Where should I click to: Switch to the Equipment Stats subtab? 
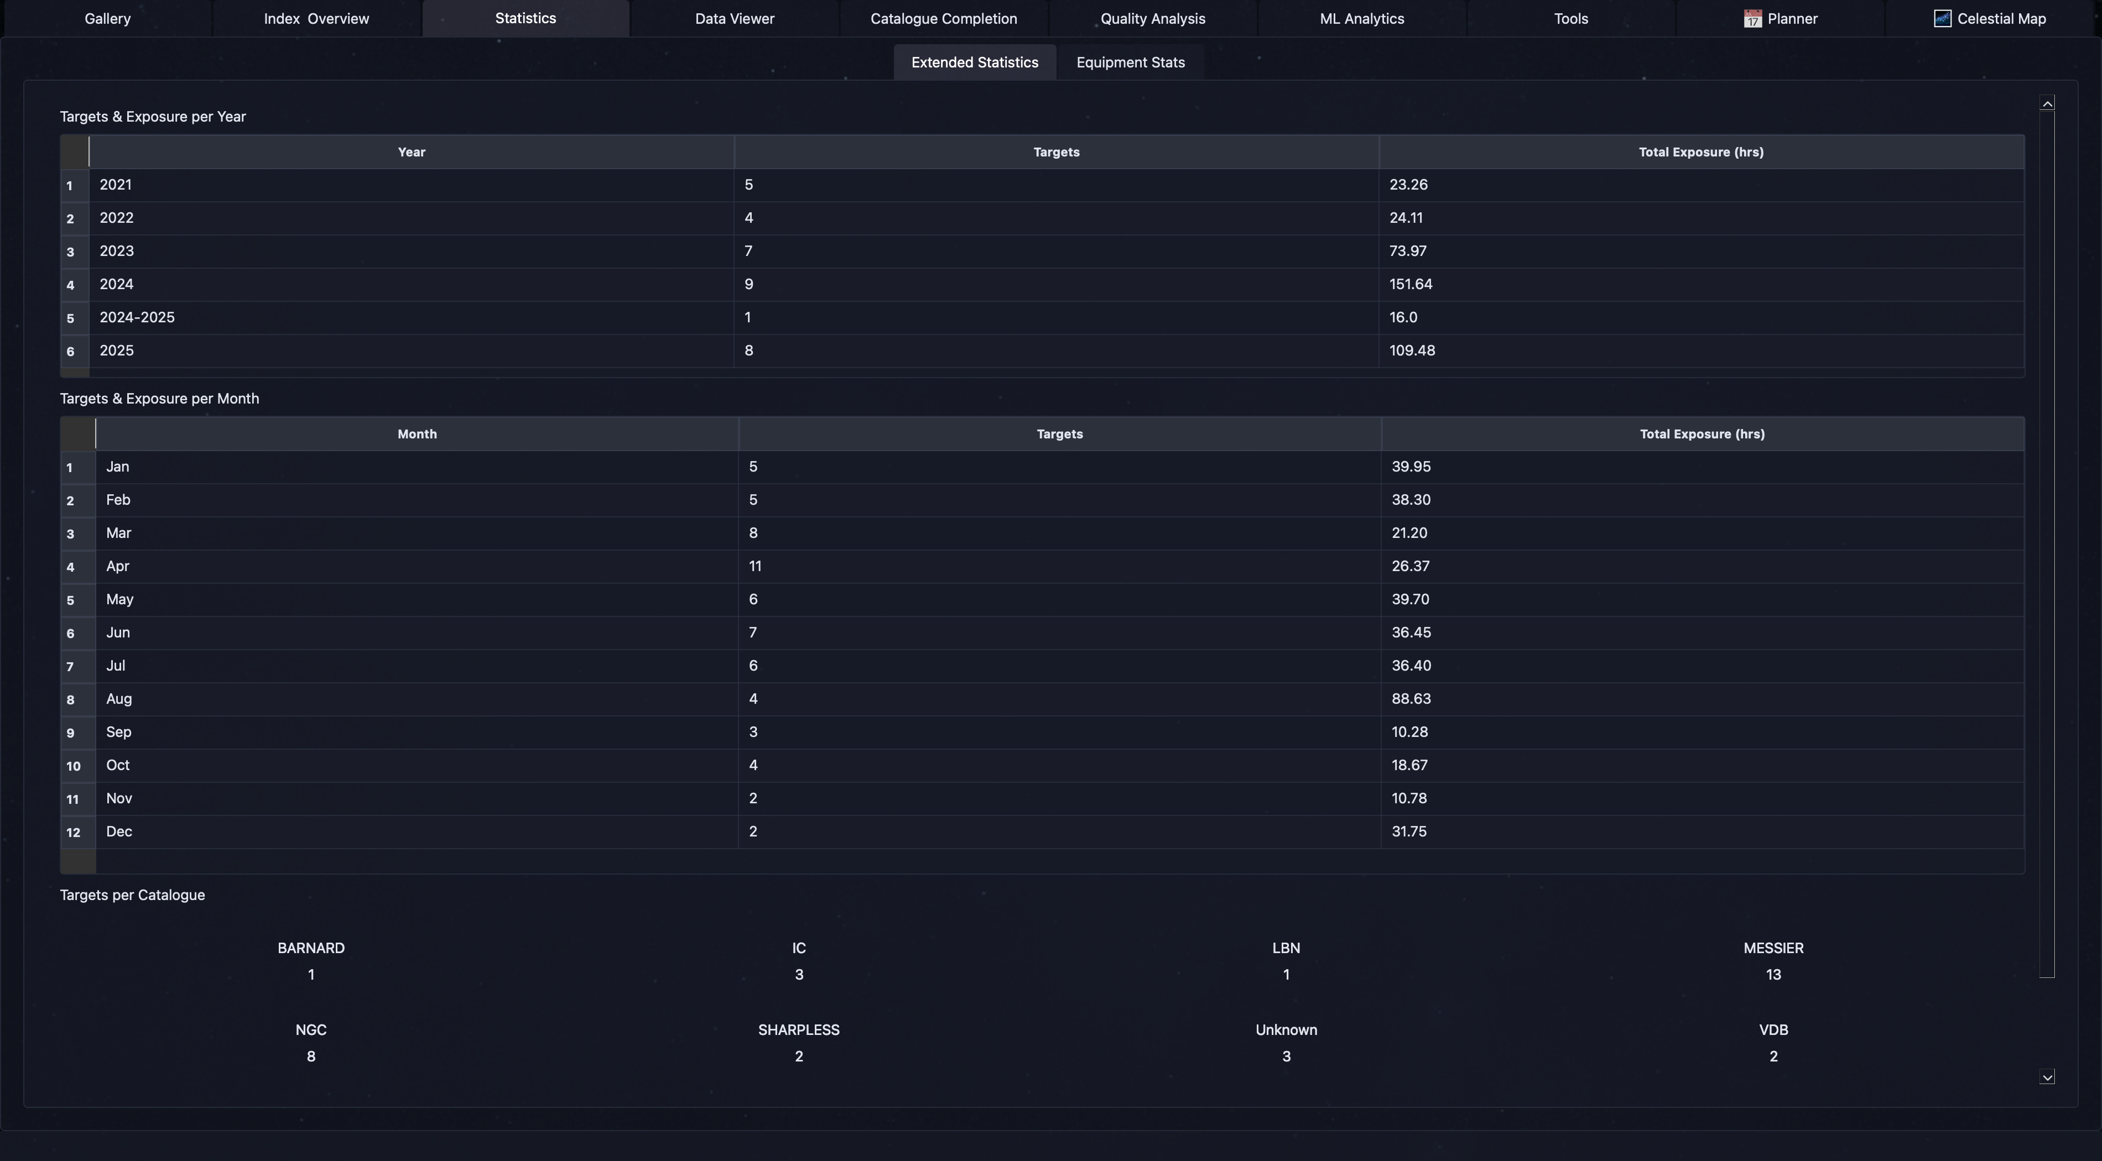pos(1130,63)
